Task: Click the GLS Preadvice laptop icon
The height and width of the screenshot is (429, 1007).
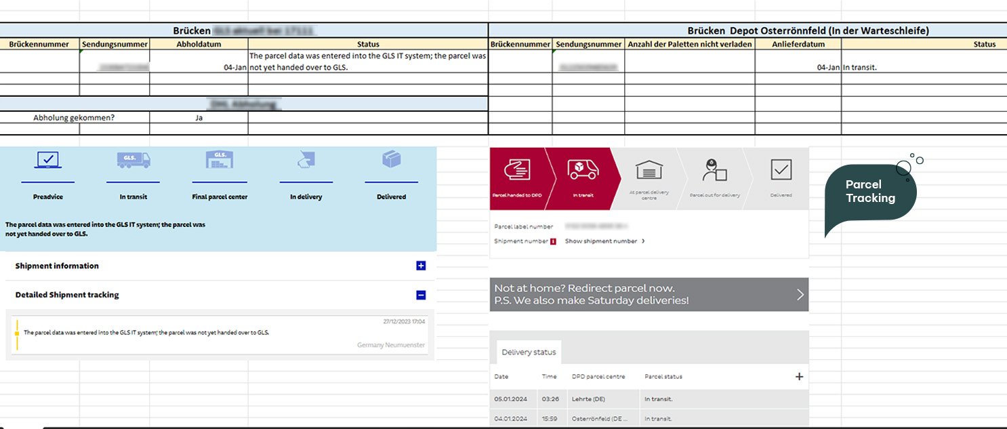Action: (47, 160)
